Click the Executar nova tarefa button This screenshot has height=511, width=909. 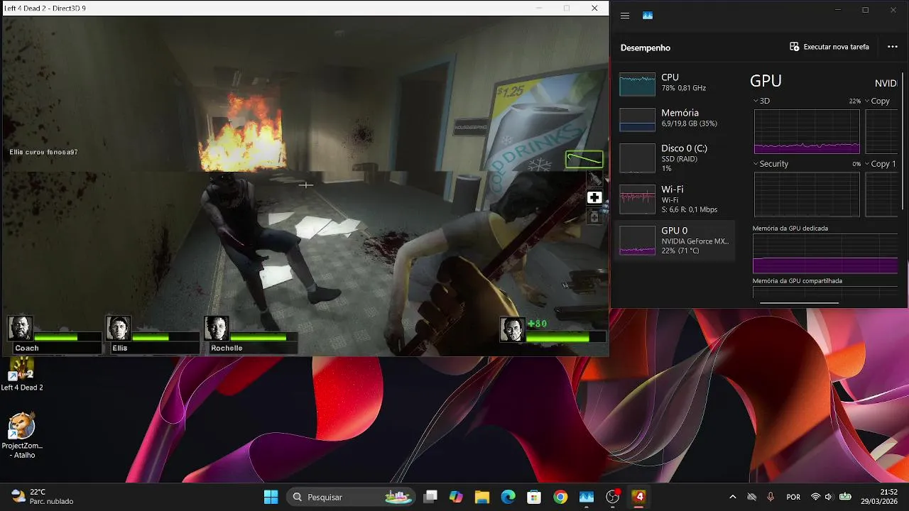(x=829, y=47)
